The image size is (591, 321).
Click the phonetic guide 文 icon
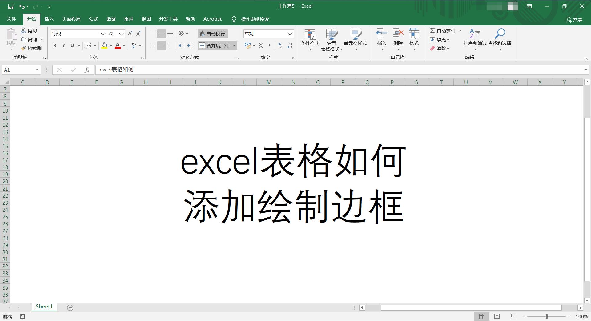pyautogui.click(x=133, y=46)
